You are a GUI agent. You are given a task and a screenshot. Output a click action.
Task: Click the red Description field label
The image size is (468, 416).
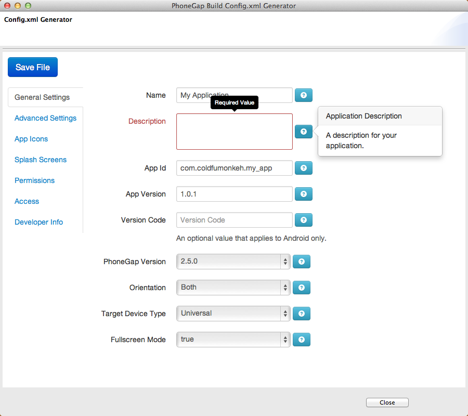(x=147, y=121)
